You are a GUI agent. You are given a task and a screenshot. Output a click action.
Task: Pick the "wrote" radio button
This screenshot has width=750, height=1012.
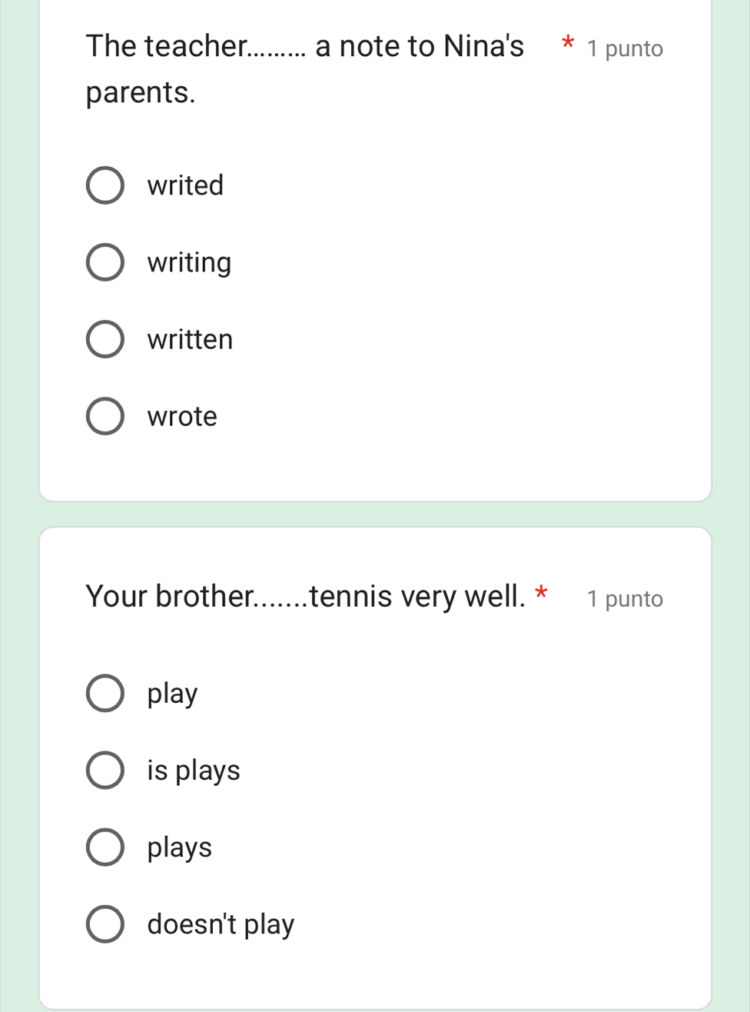105,416
